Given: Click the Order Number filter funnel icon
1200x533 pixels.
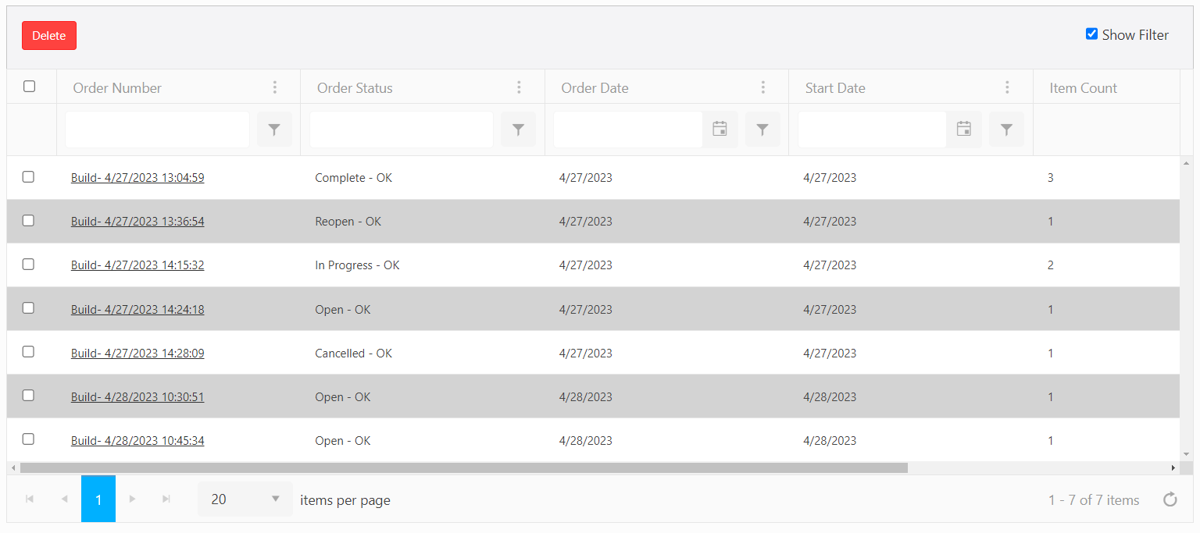Looking at the screenshot, I should tap(274, 130).
